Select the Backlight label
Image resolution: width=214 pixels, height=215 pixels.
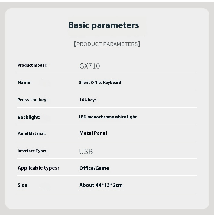(29, 117)
